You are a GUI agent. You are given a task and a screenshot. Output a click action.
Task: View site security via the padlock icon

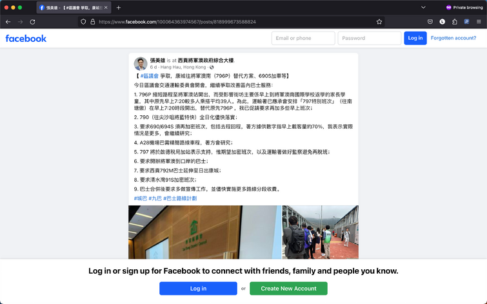[92, 22]
